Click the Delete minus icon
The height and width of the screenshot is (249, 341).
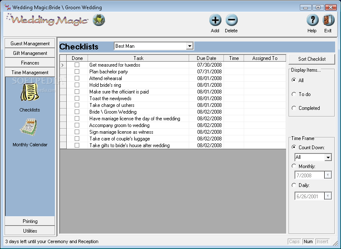(232, 20)
